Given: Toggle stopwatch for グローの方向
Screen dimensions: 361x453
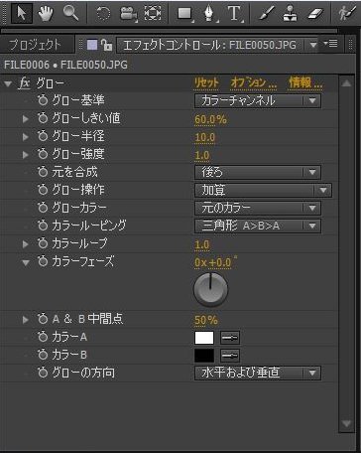Looking at the screenshot, I should (x=43, y=373).
